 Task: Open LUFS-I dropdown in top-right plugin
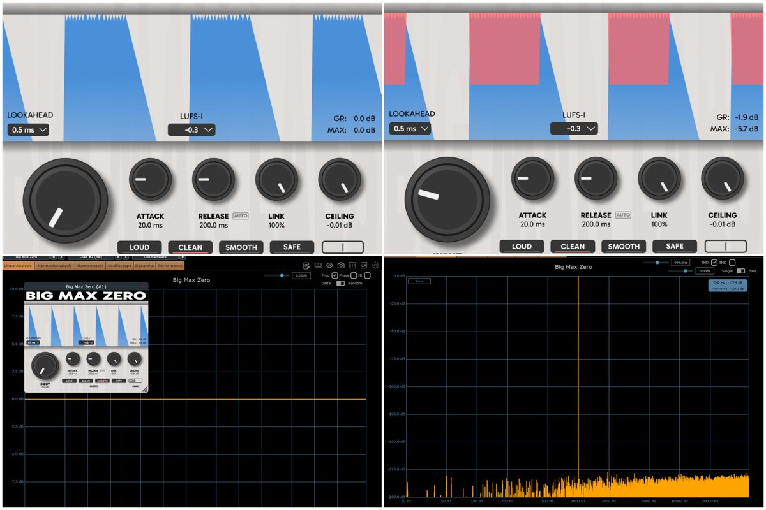pos(574,128)
